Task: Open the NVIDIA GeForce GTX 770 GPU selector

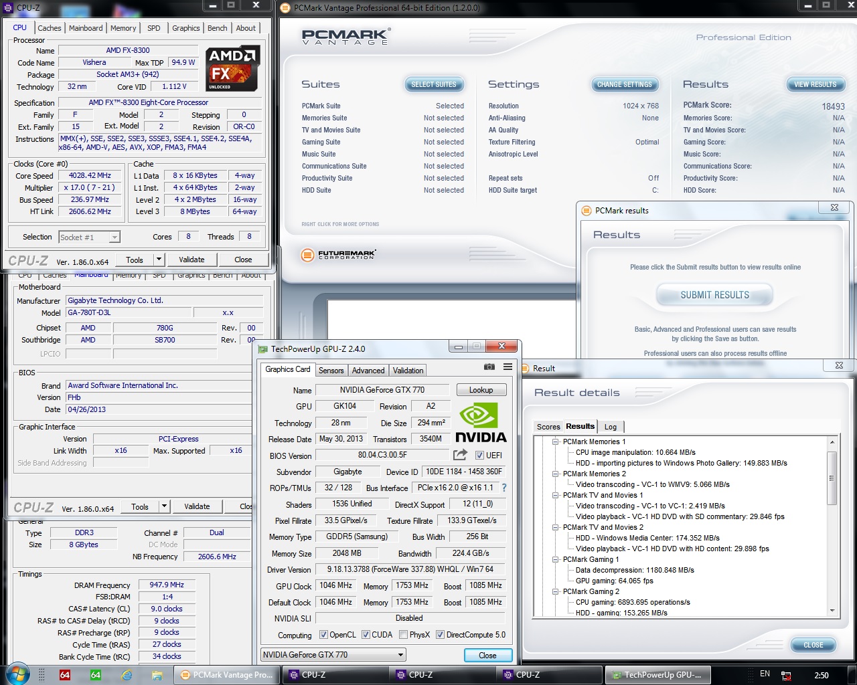Action: pyautogui.click(x=333, y=655)
